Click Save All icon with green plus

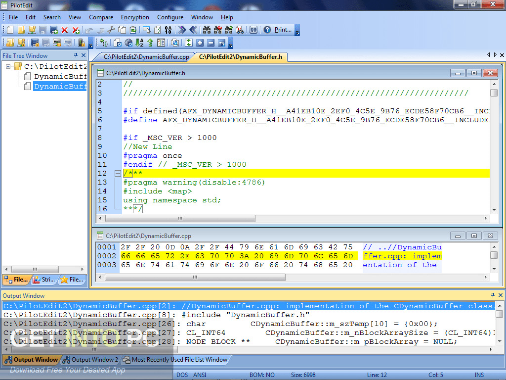click(x=54, y=30)
